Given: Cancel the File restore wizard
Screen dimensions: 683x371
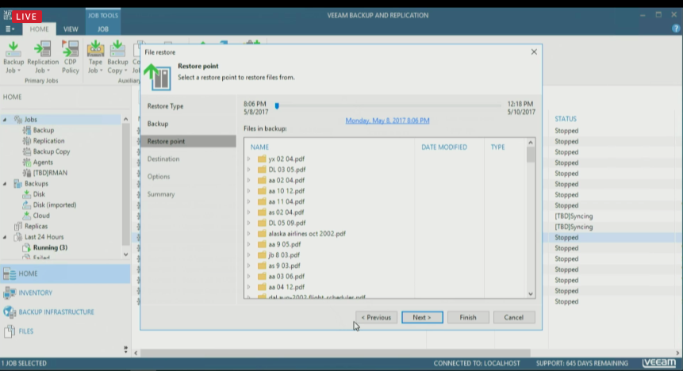Looking at the screenshot, I should 514,317.
